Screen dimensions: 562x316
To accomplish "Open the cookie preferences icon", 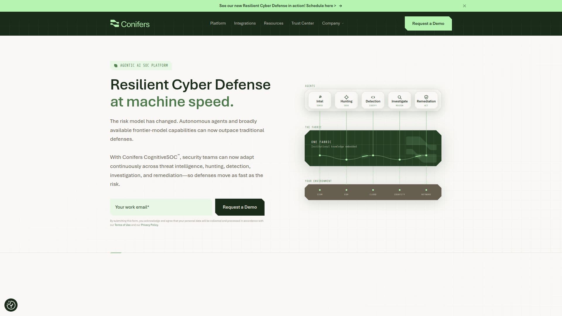I will (11, 305).
